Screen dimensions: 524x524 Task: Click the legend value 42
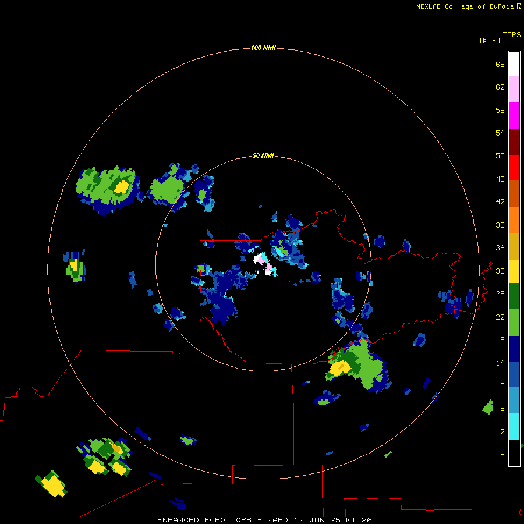500,201
